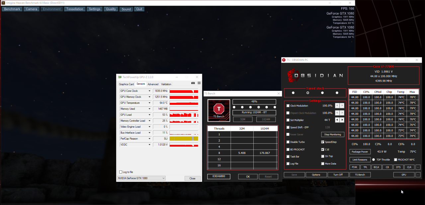Check the More Data option

[x=323, y=164]
